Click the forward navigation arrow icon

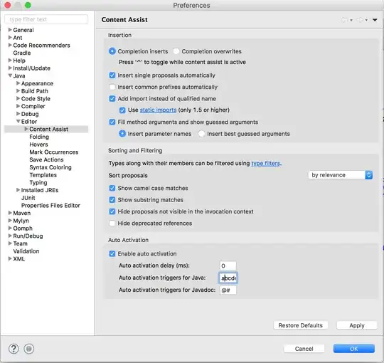click(x=360, y=20)
